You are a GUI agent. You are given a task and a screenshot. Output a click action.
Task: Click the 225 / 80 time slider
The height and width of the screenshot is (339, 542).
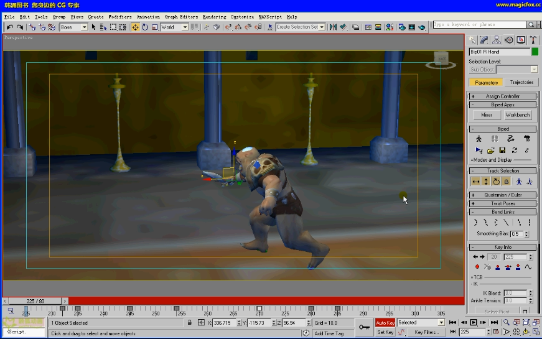point(35,301)
